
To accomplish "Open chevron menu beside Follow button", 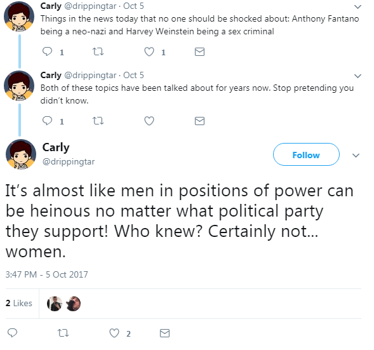I will tap(356, 156).
